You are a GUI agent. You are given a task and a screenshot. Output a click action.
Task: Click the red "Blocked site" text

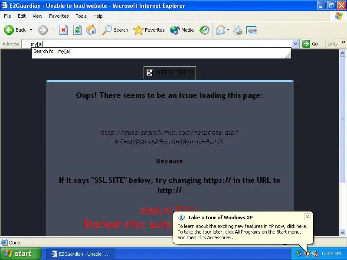(x=128, y=224)
